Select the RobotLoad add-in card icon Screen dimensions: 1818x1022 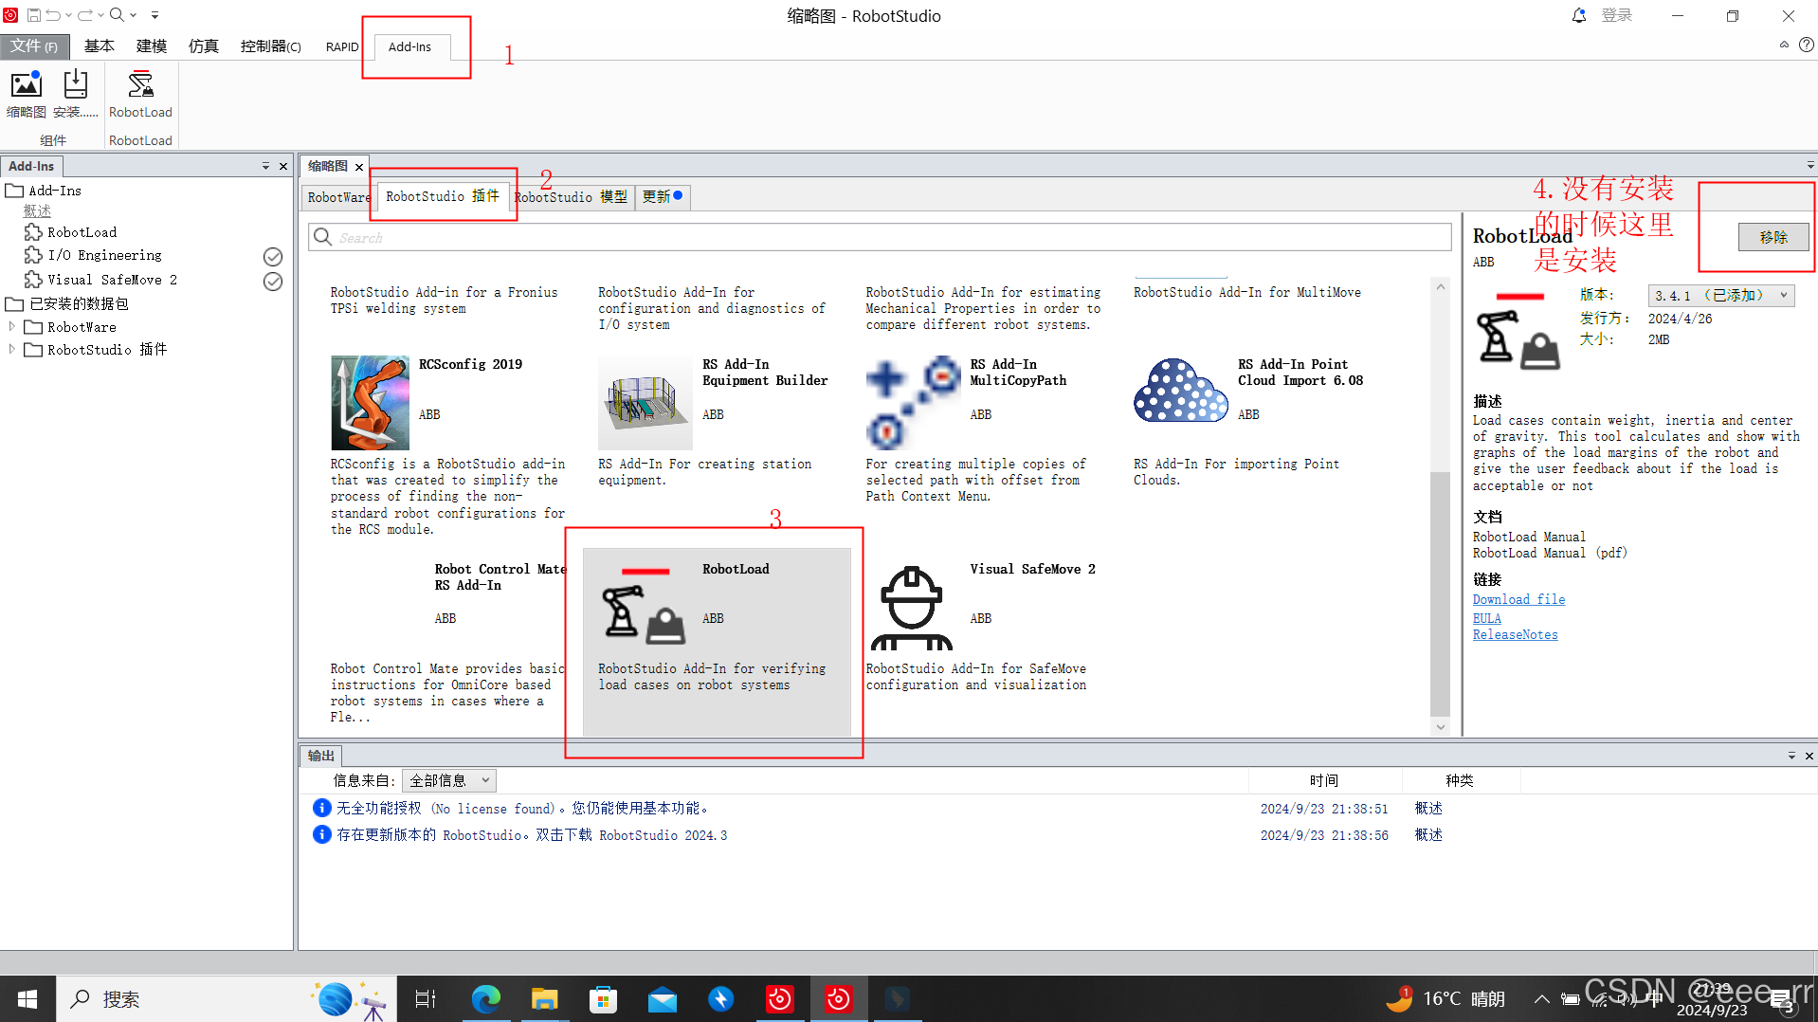click(x=645, y=608)
